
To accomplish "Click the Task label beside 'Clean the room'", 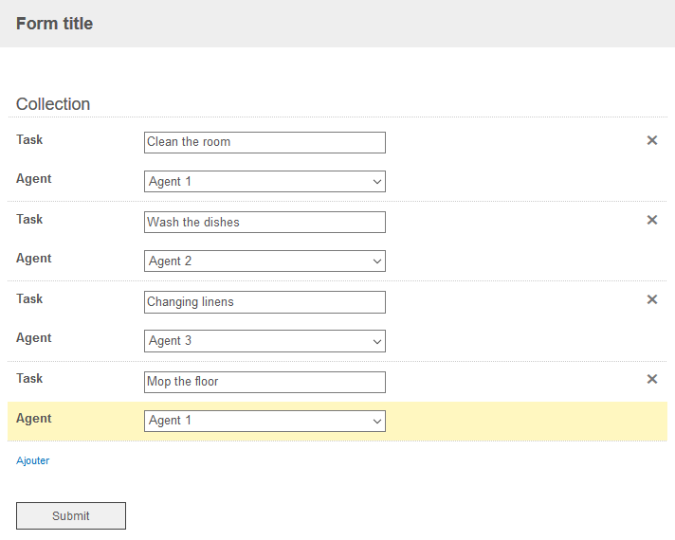I will tap(29, 139).
